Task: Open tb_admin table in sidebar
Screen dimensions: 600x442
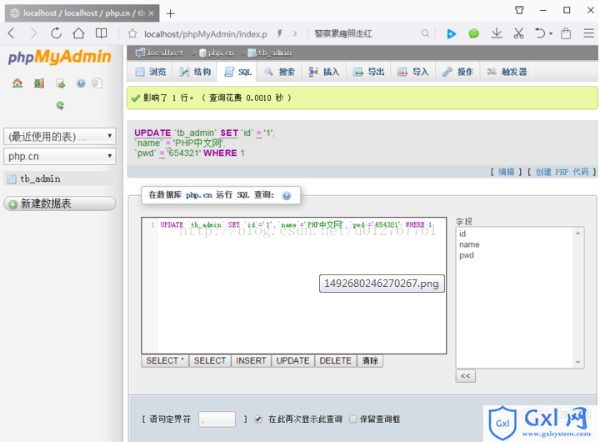Action: pyautogui.click(x=40, y=178)
